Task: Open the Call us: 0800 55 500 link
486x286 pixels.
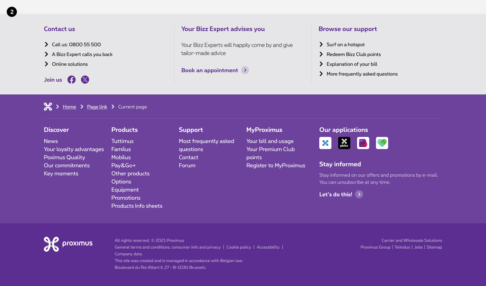Action: (76, 45)
